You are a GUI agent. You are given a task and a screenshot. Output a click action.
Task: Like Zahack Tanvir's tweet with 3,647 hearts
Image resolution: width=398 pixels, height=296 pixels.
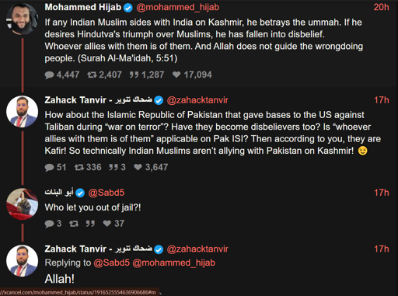click(138, 167)
